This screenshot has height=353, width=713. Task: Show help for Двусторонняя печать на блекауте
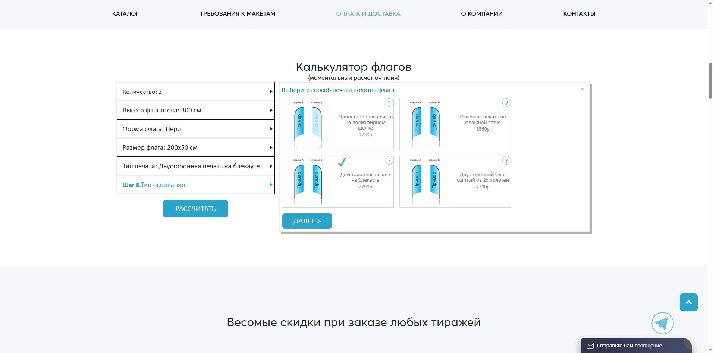[x=389, y=160]
